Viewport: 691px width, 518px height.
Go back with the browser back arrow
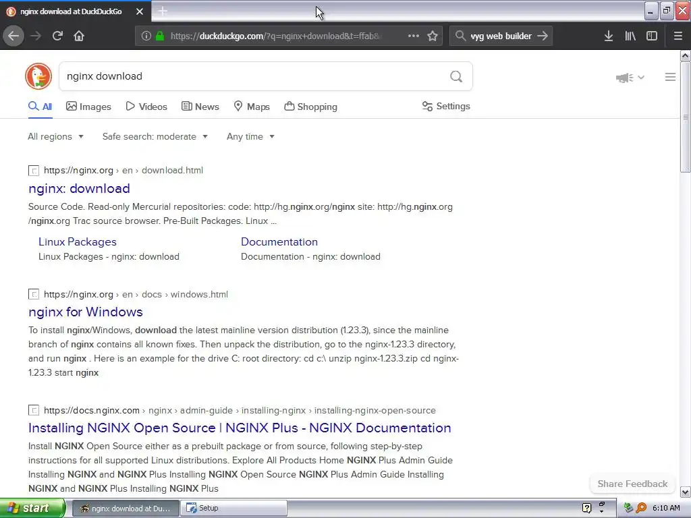click(x=13, y=36)
